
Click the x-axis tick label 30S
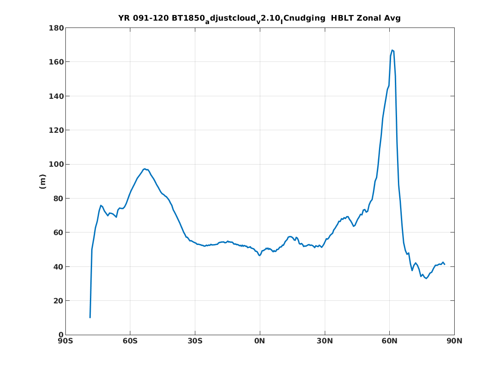coord(195,341)
